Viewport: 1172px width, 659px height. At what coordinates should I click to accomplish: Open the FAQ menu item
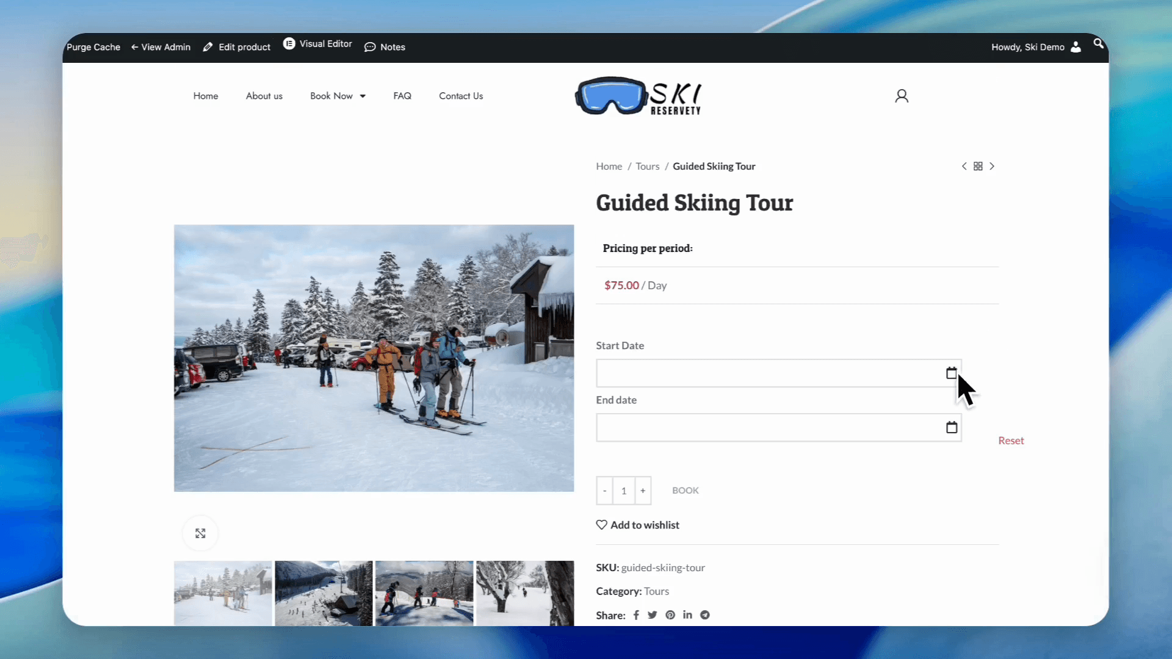pyautogui.click(x=402, y=96)
